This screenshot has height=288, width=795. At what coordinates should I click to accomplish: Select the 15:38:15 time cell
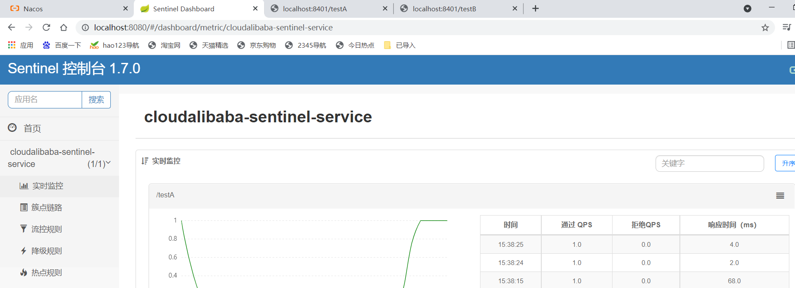pyautogui.click(x=511, y=281)
